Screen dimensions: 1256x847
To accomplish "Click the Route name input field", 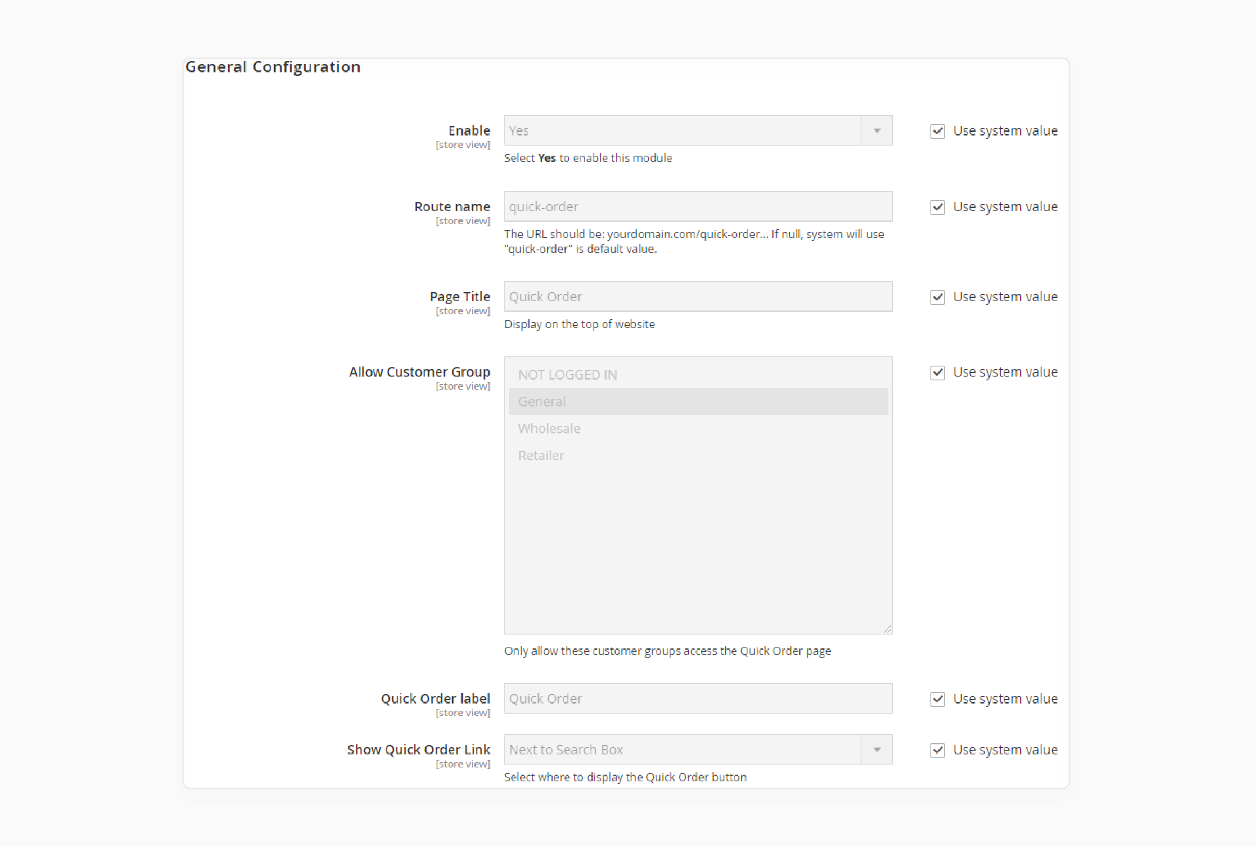I will click(x=697, y=206).
